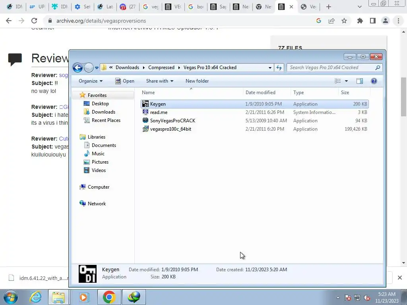Click the volume tray icon
The height and width of the screenshot is (305, 407).
click(x=367, y=297)
